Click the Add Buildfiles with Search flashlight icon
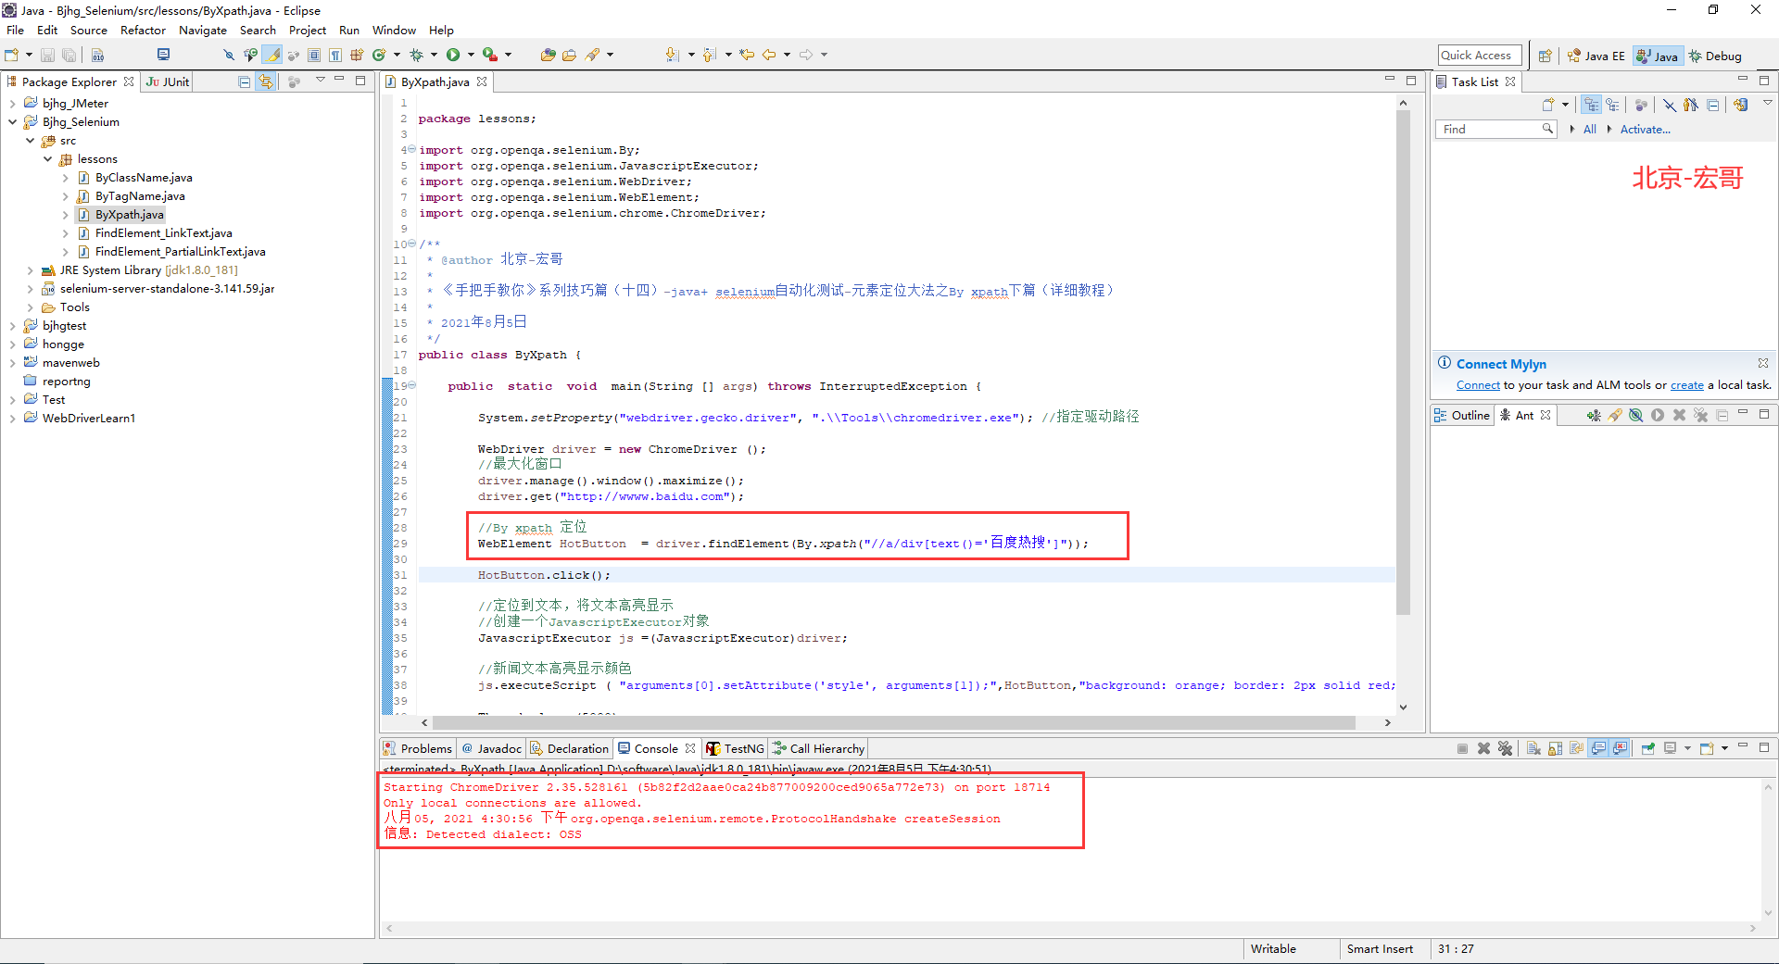 tap(1615, 415)
